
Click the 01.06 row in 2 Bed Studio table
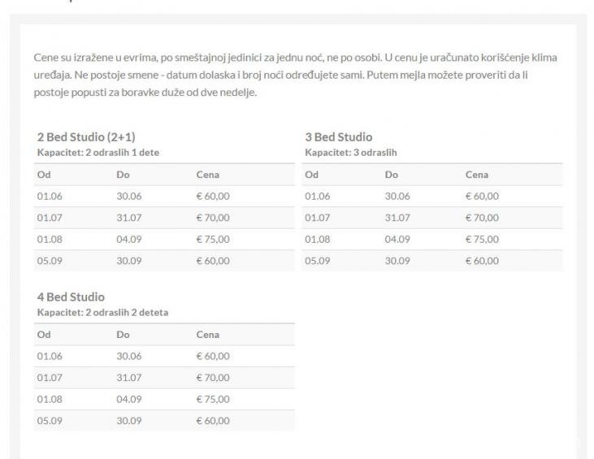(164, 196)
